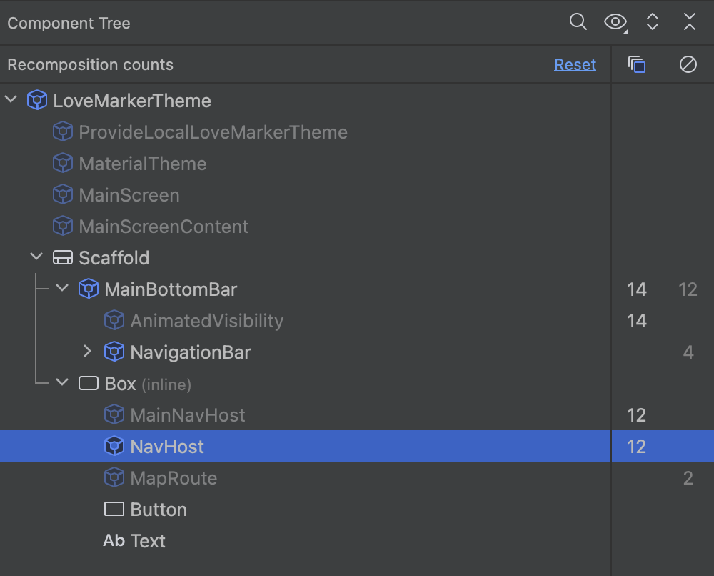Collapse the Box inline node
The width and height of the screenshot is (714, 576).
[63, 384]
